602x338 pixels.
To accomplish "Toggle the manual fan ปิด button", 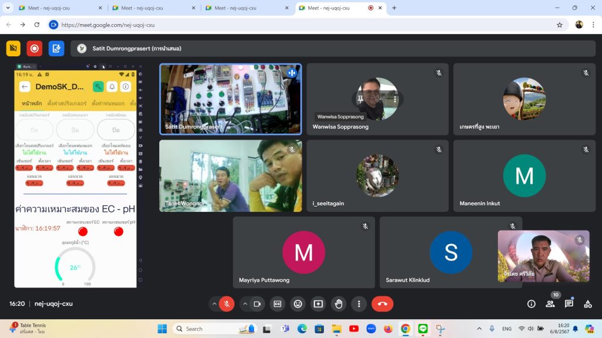I will tap(116, 130).
